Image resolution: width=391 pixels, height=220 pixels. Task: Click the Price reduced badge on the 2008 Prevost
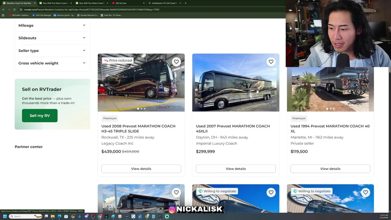pos(118,61)
